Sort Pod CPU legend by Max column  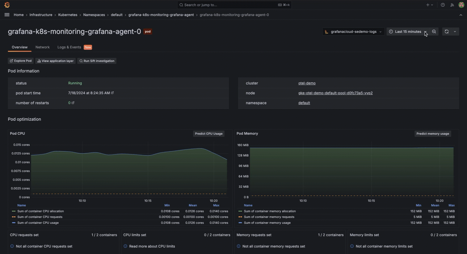(216, 205)
